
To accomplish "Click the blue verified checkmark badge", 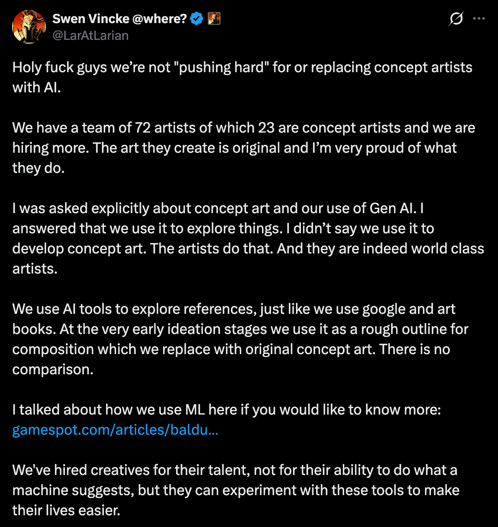I will (x=197, y=19).
